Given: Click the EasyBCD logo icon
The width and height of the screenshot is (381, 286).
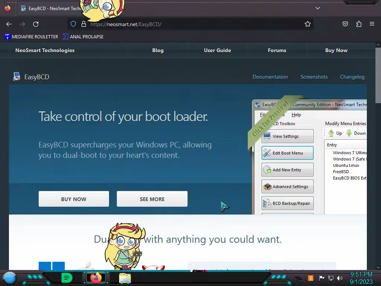Looking at the screenshot, I should [16, 77].
